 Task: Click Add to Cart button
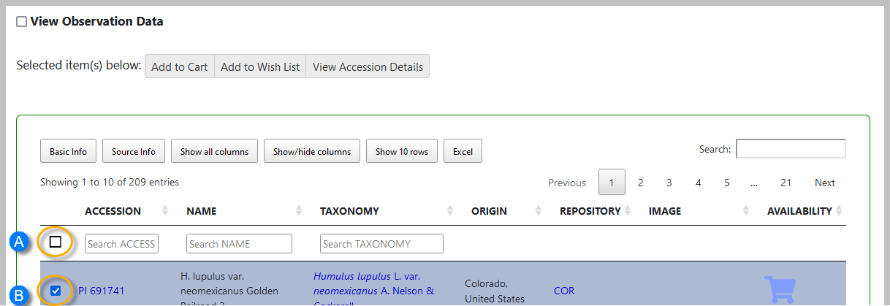click(179, 66)
